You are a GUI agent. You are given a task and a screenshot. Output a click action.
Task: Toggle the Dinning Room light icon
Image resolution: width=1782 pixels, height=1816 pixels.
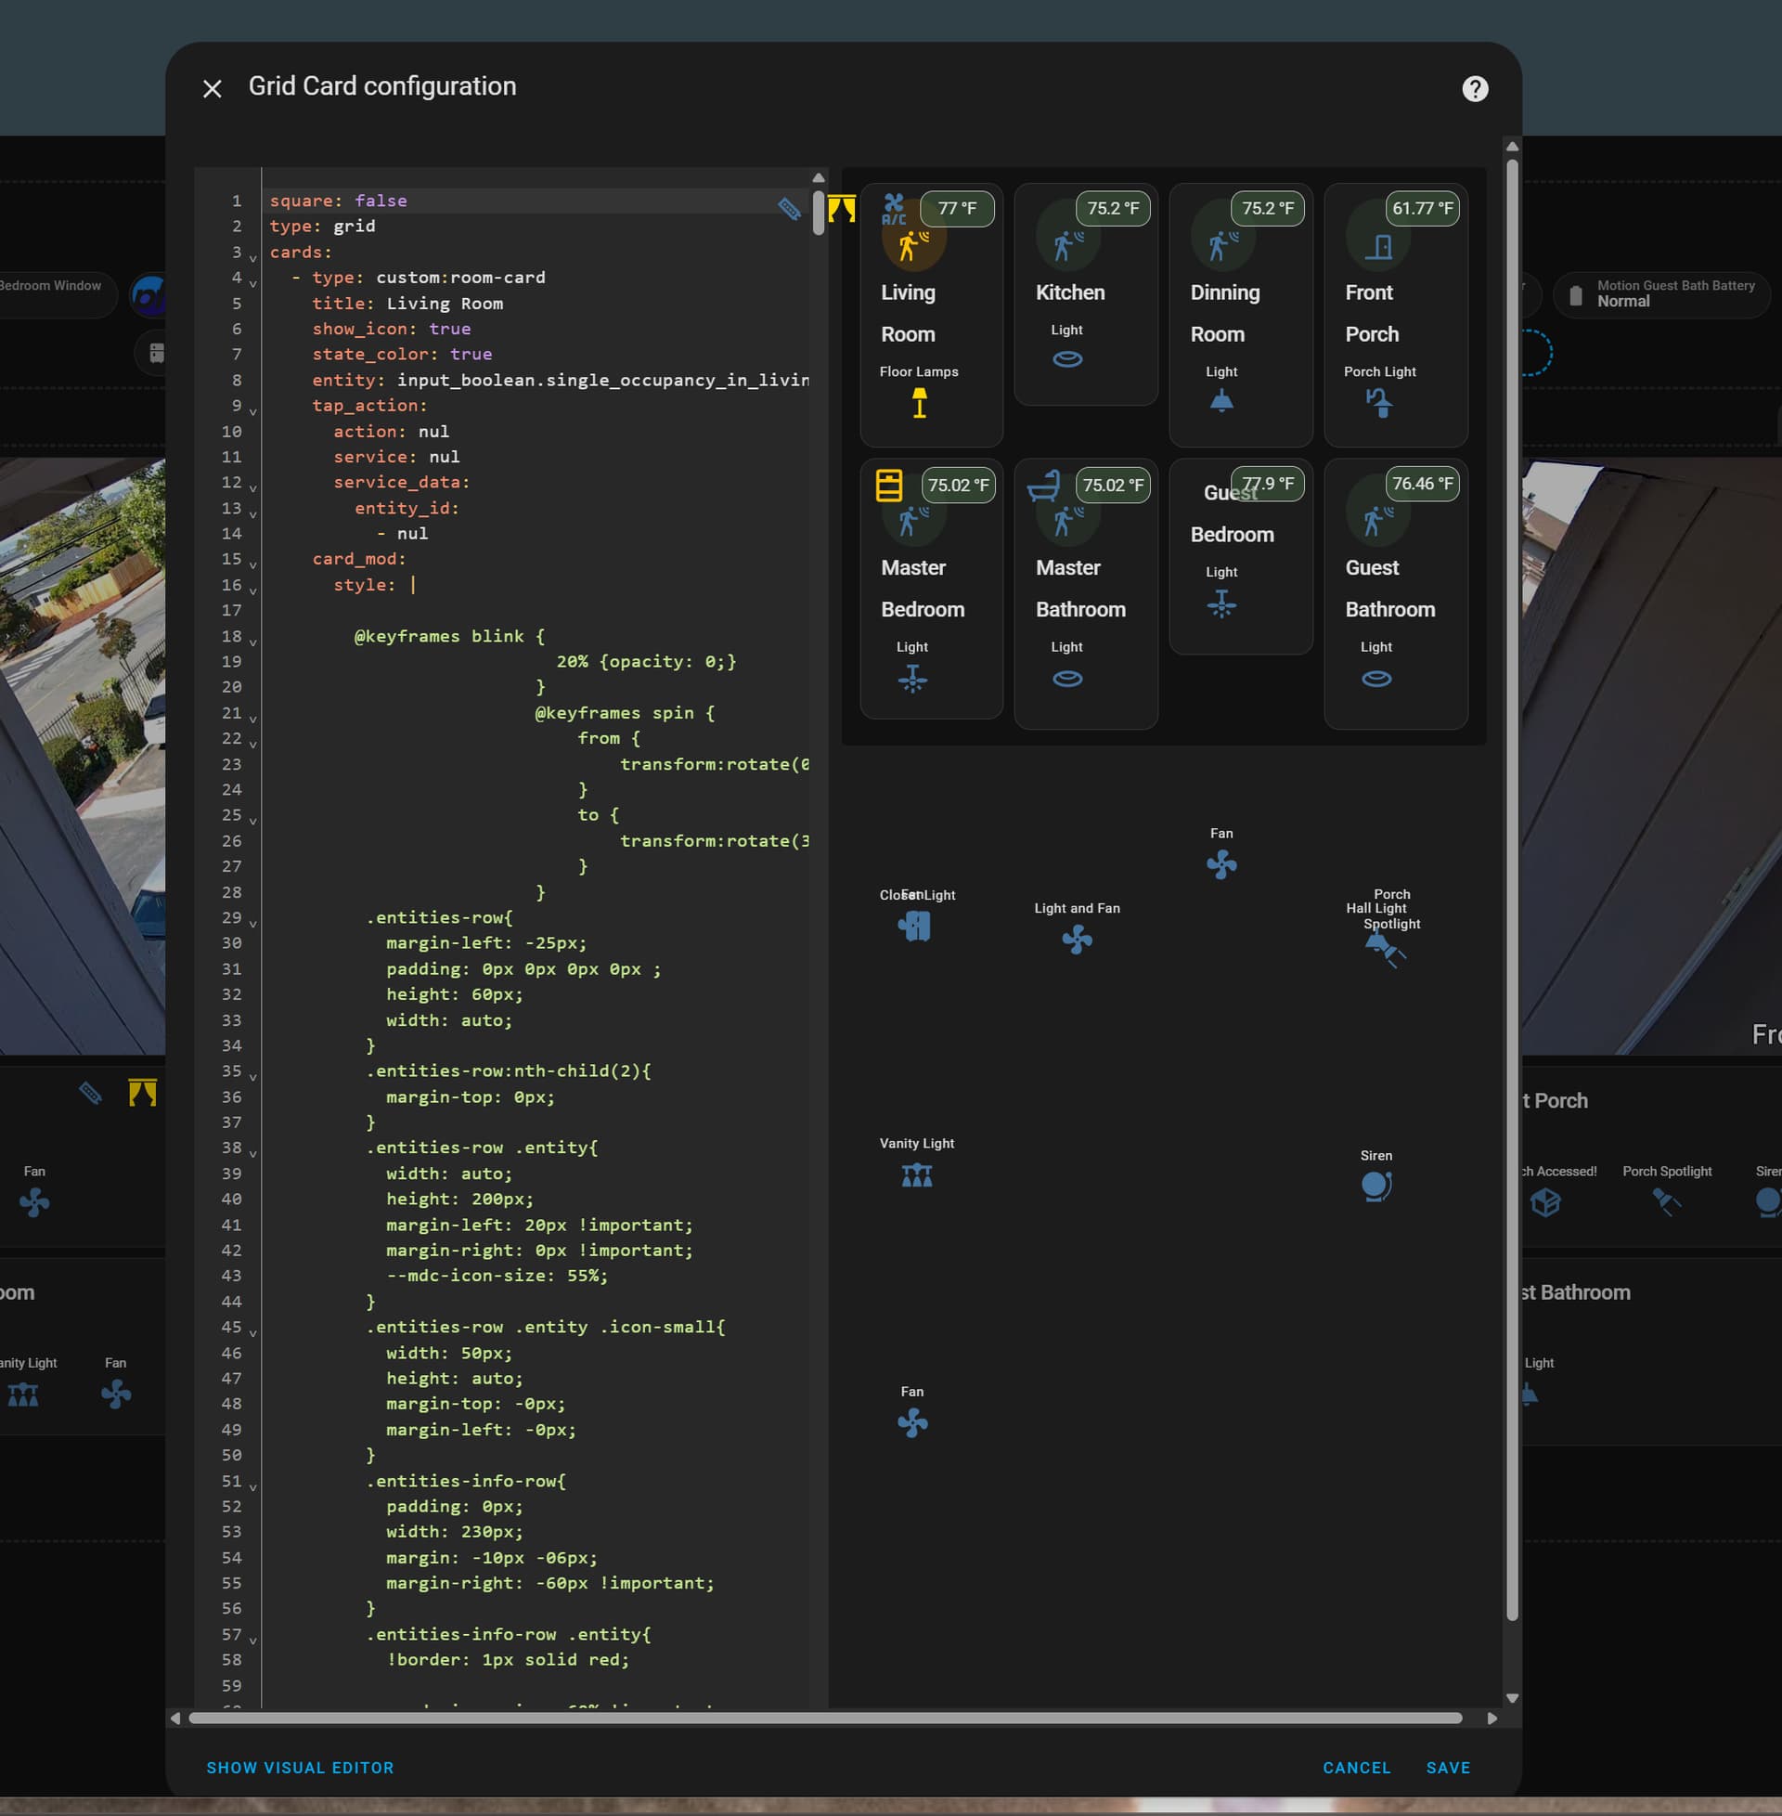point(1221,403)
